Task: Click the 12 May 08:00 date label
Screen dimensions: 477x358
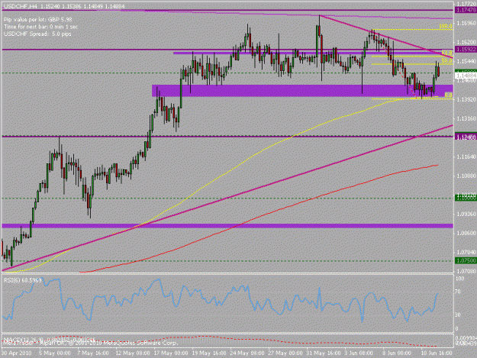Action: pyautogui.click(x=133, y=353)
